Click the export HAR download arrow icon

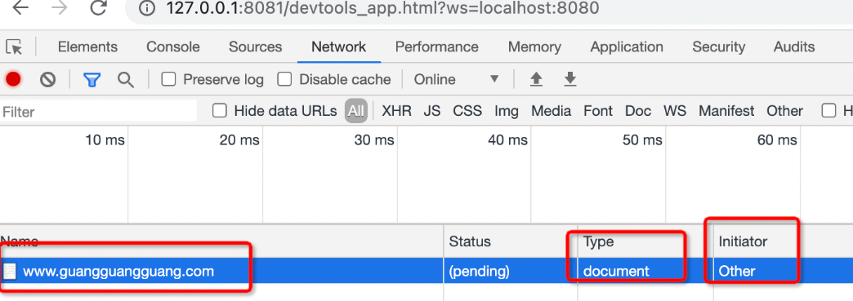[x=569, y=80]
